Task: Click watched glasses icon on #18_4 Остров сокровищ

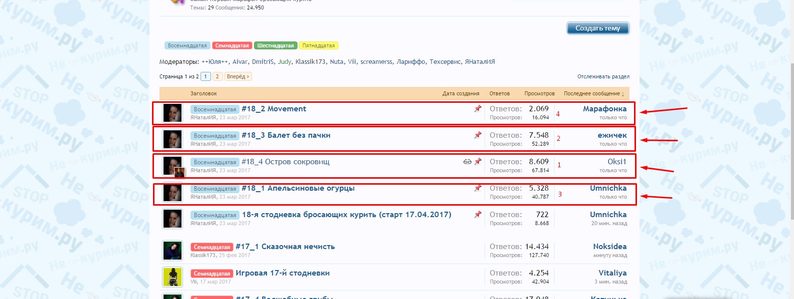Action: [467, 162]
